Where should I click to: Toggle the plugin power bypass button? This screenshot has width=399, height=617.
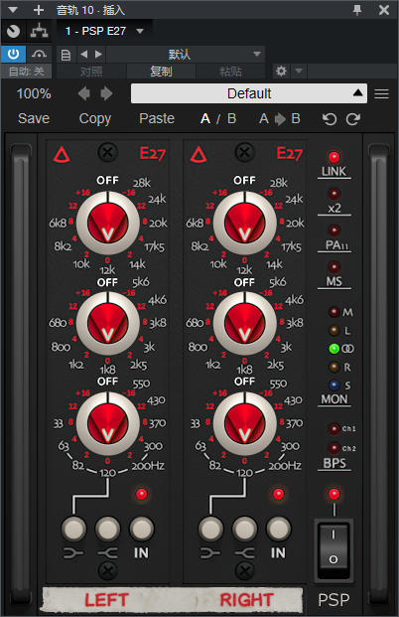click(x=13, y=54)
